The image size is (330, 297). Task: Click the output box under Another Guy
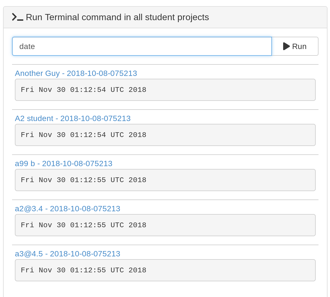pyautogui.click(x=165, y=90)
